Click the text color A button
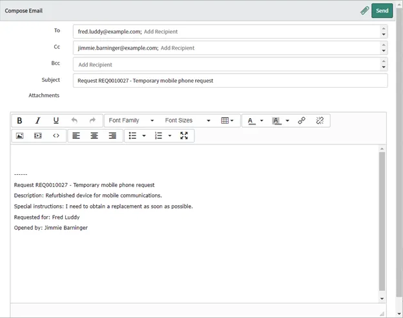Image resolution: width=403 pixels, height=318 pixels. coord(252,121)
